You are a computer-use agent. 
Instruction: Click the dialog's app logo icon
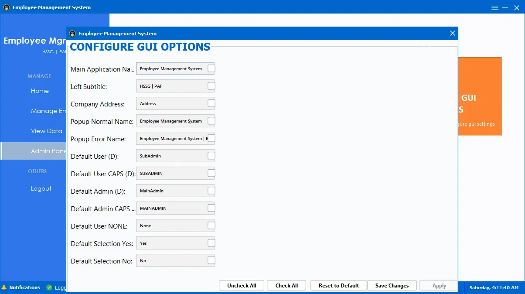[x=72, y=34]
